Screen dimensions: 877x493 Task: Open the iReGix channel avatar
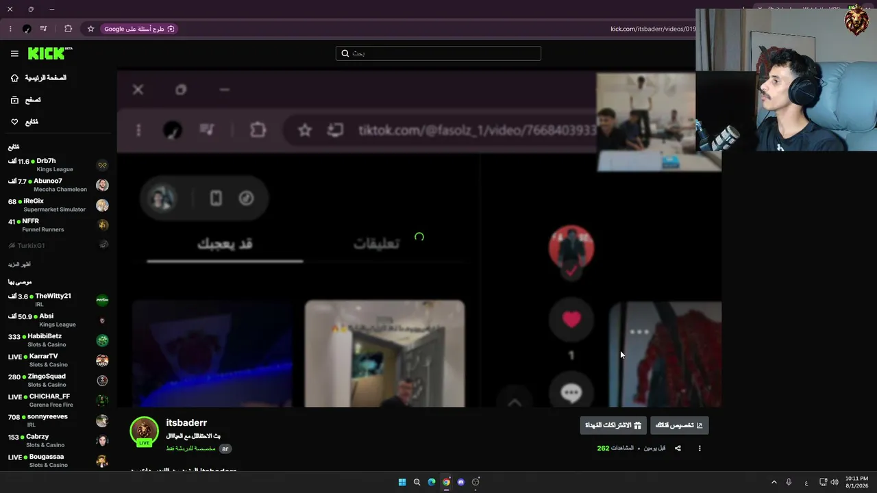point(102,205)
